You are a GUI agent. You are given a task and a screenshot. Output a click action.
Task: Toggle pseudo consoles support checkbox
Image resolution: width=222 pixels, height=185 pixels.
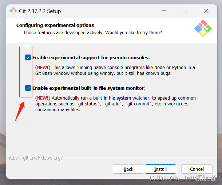[28, 57]
